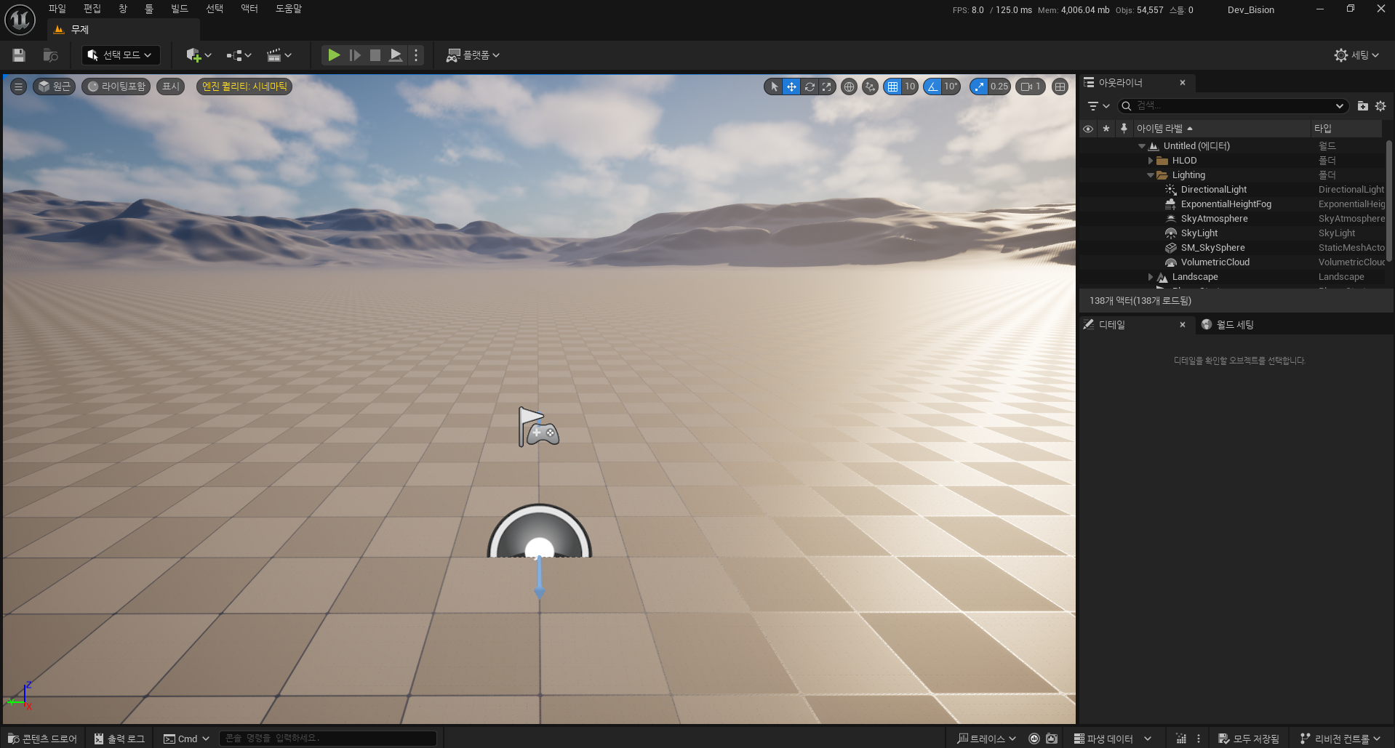Choose the Scale tool in viewport
The height and width of the screenshot is (748, 1395).
tap(827, 87)
